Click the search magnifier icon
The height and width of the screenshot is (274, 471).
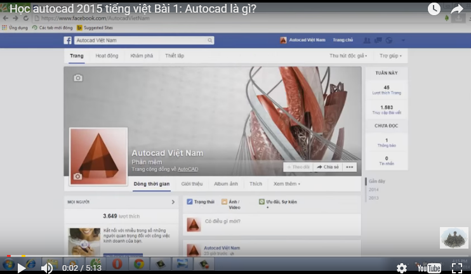click(x=210, y=40)
